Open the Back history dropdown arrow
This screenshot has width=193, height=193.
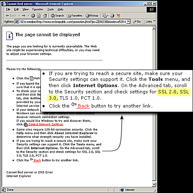click(19, 16)
